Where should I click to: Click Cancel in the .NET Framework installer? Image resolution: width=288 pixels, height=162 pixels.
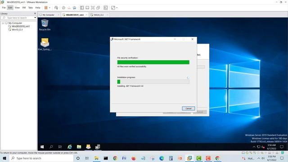pyautogui.click(x=188, y=108)
